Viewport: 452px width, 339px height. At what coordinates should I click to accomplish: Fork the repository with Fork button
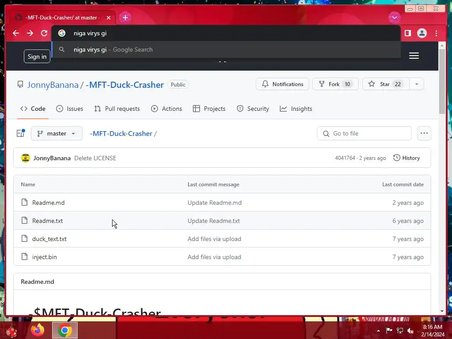(335, 84)
